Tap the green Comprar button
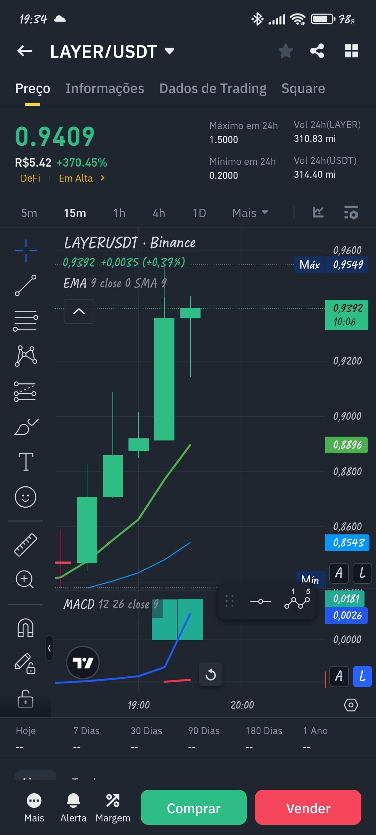The height and width of the screenshot is (835, 376). click(x=194, y=808)
